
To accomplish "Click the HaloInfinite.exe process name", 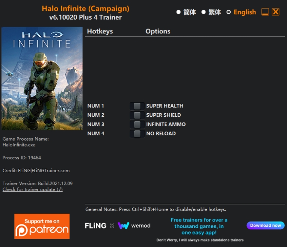I will [19, 145].
